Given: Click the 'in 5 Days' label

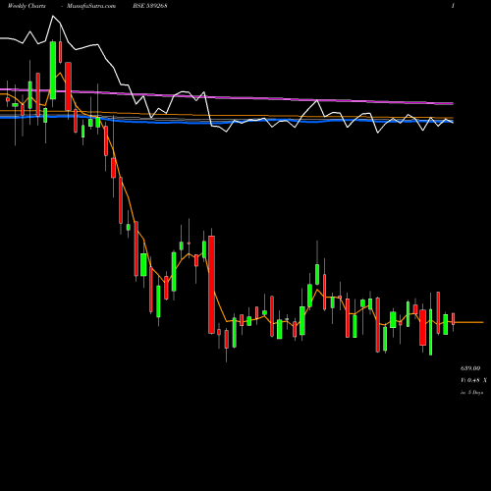Looking at the screenshot, I should tap(471, 392).
